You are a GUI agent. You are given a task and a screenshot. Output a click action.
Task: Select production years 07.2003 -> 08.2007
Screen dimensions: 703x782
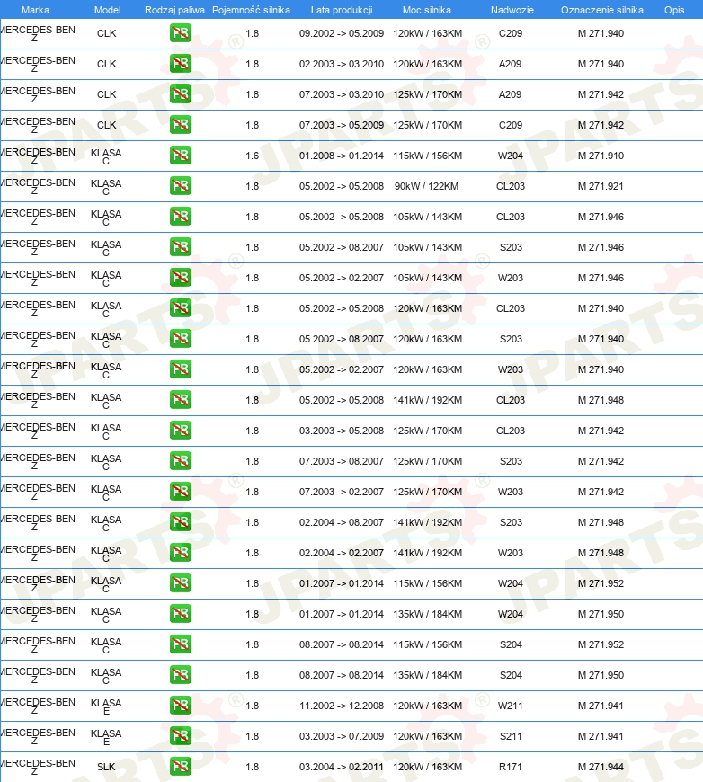342,461
